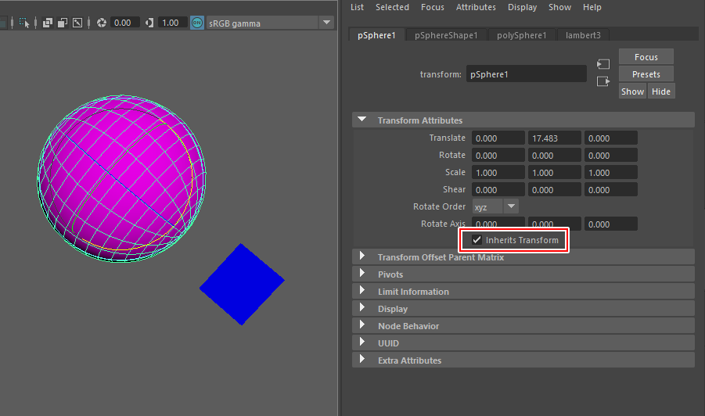Click the Hide button
This screenshot has width=705, height=416.
661,91
